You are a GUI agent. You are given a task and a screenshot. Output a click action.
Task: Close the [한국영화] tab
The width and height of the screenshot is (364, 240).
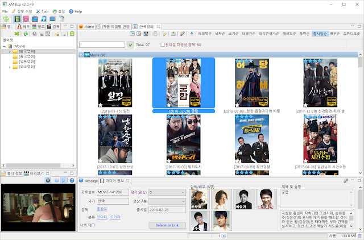coord(158,27)
